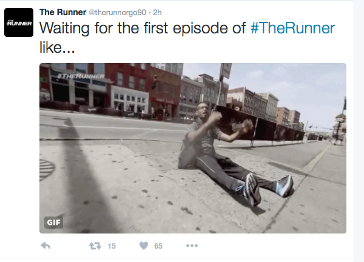
Task: Click the "like..." text line
Action: point(57,47)
